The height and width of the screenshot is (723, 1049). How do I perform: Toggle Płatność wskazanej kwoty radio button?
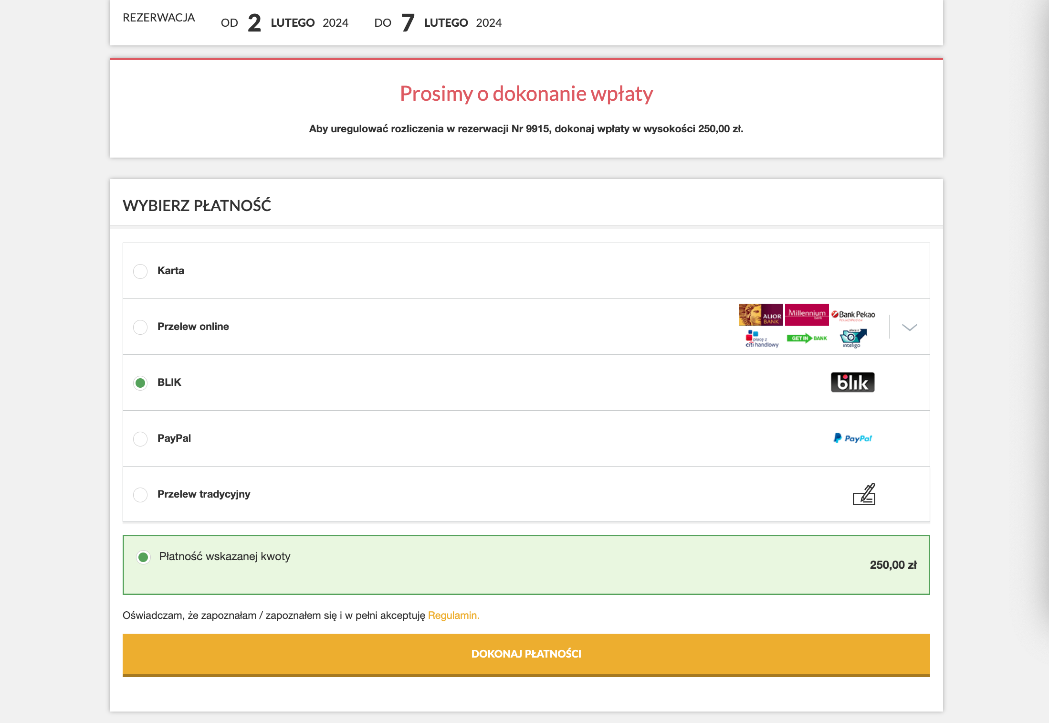[143, 557]
